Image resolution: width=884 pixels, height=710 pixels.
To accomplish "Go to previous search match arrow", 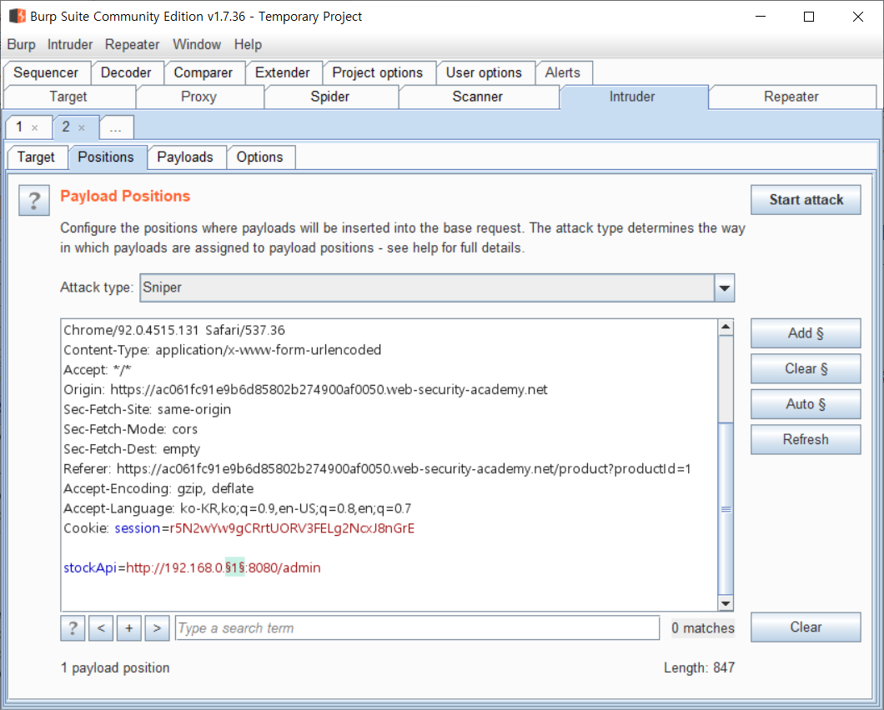I will (101, 627).
